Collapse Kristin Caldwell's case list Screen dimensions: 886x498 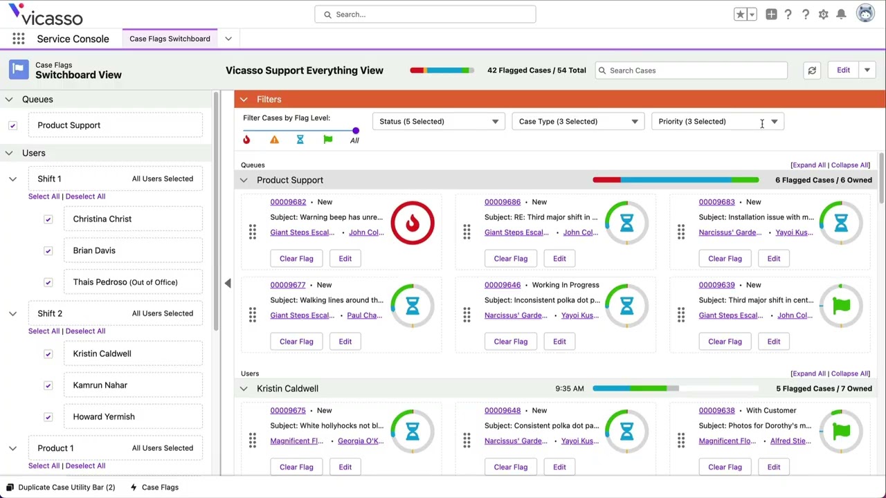[244, 389]
